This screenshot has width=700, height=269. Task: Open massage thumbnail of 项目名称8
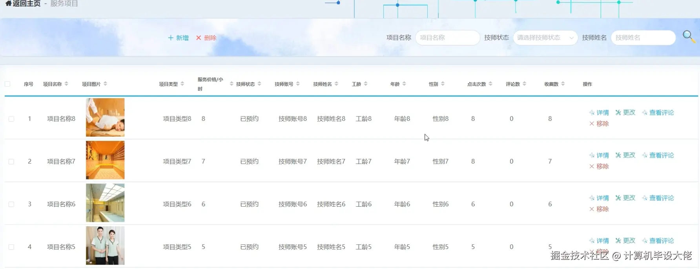(105, 117)
